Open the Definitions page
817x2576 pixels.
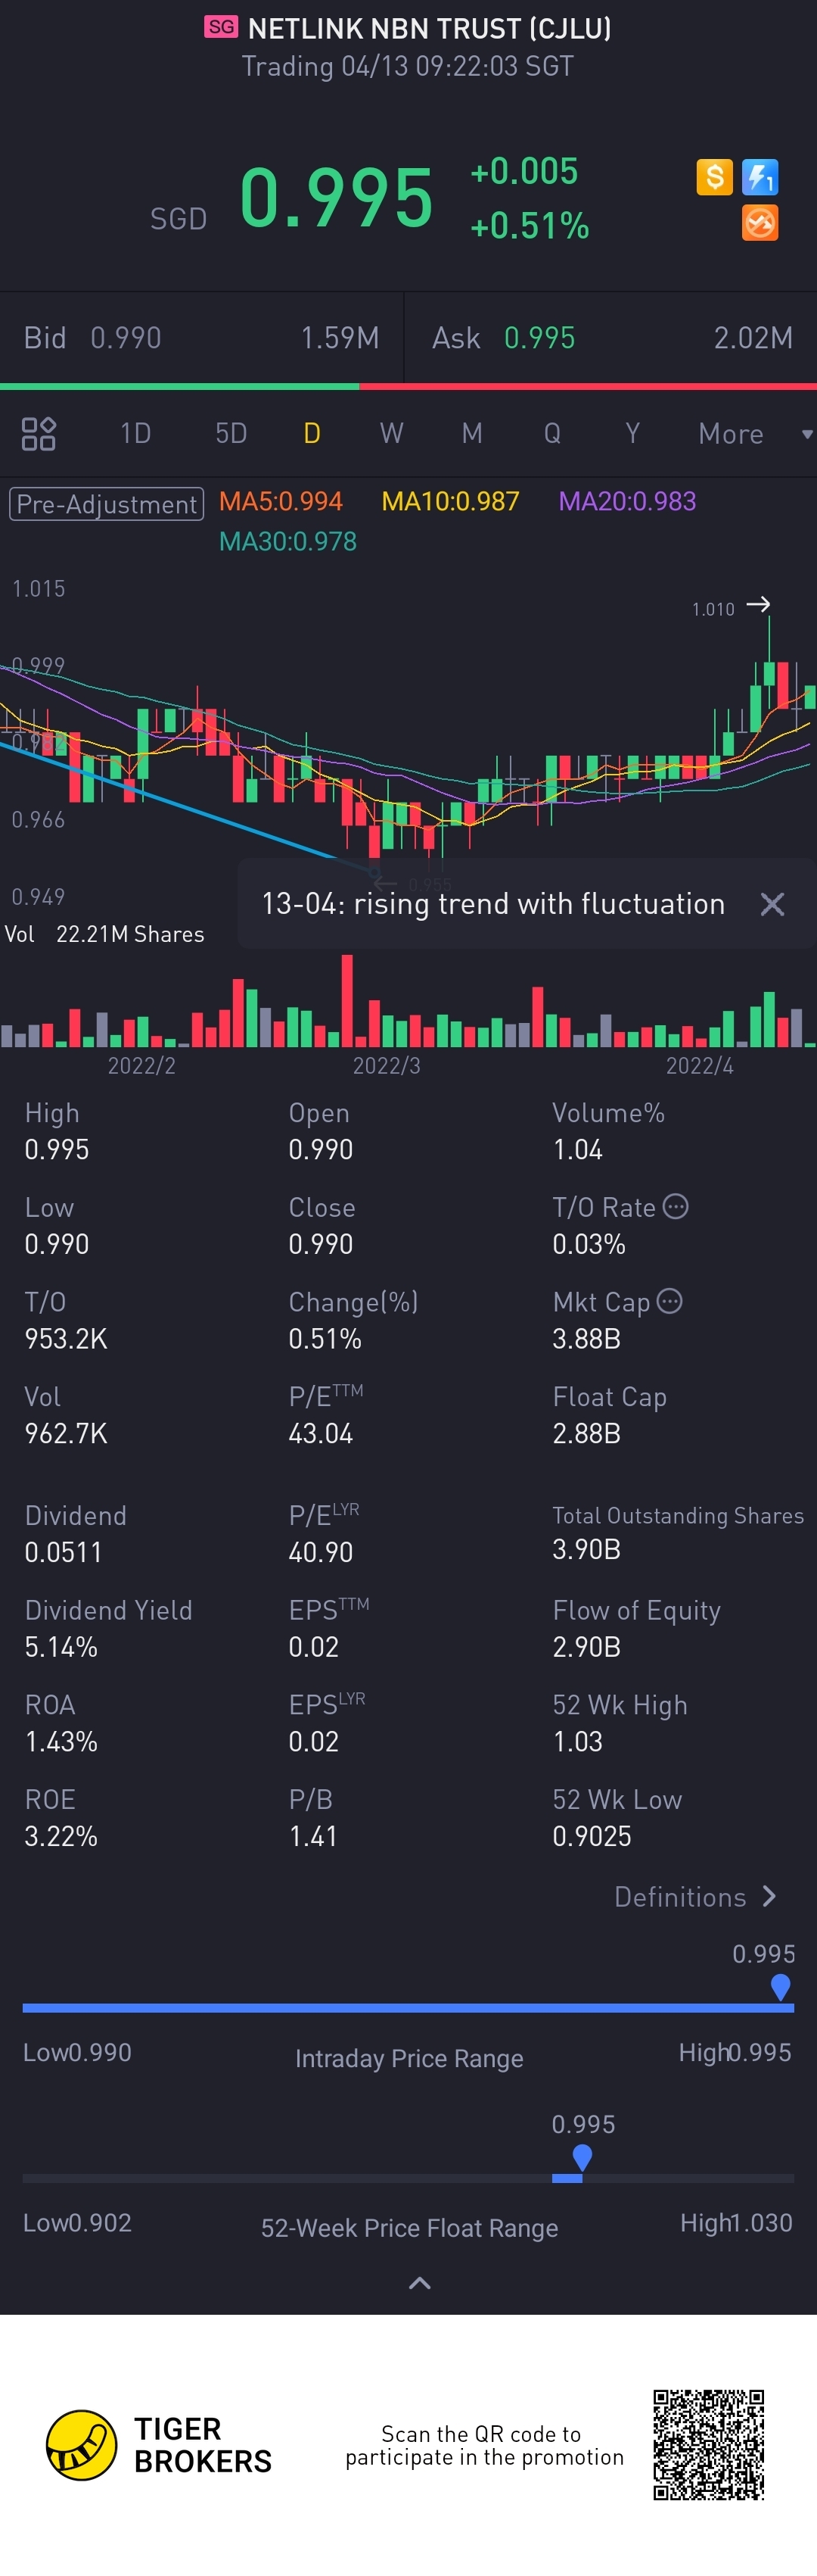(x=694, y=1897)
